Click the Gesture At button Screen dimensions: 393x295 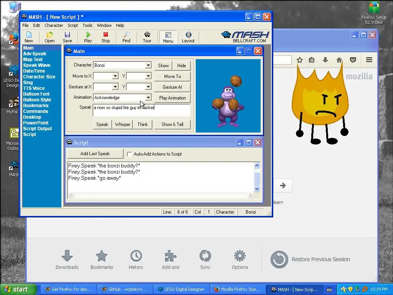(172, 87)
